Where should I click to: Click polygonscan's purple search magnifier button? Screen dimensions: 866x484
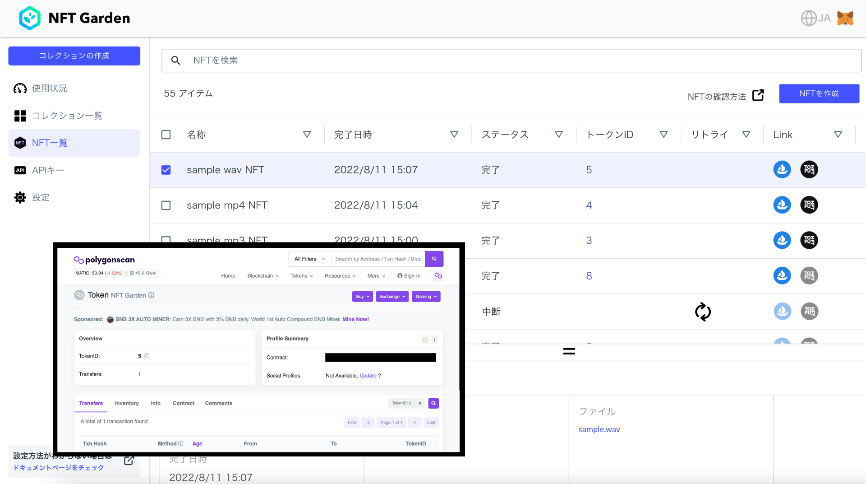[434, 259]
